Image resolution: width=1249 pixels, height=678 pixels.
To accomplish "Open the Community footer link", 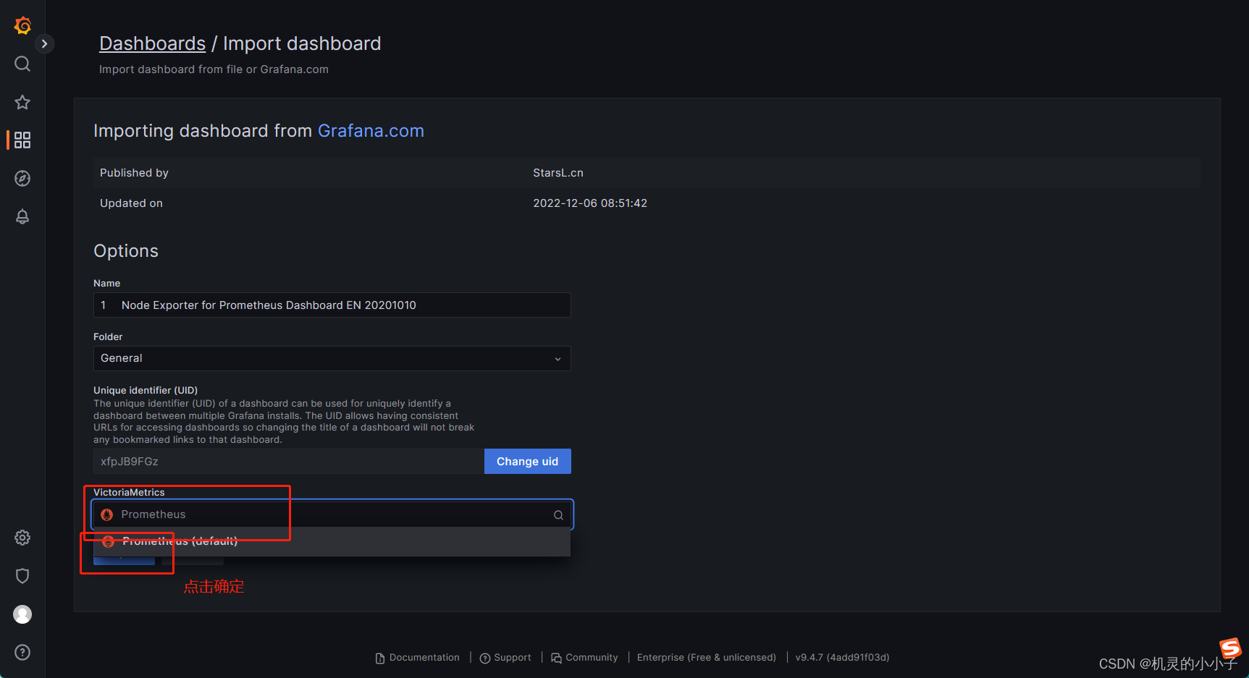I will [584, 658].
